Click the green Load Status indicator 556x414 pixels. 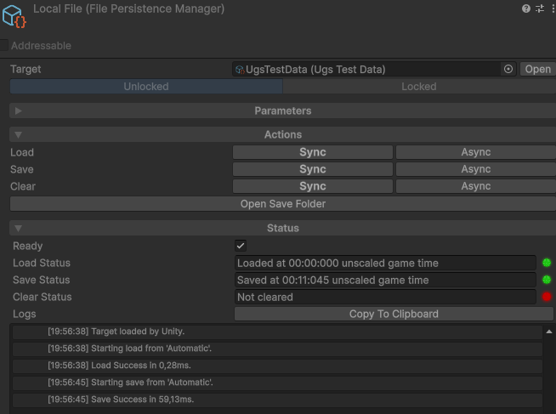tap(547, 263)
